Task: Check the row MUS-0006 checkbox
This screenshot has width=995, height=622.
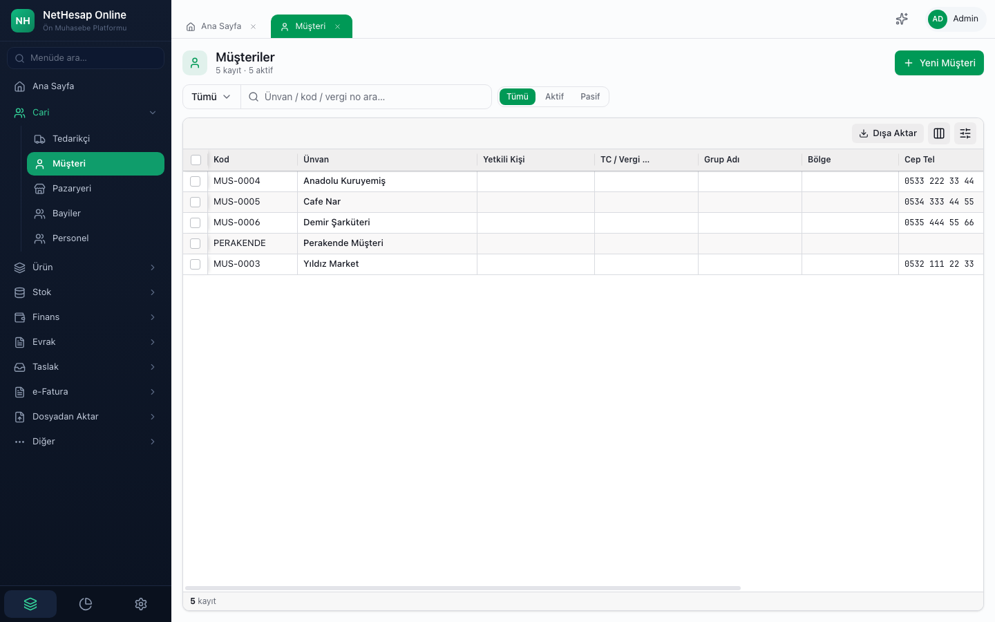Action: tap(196, 223)
